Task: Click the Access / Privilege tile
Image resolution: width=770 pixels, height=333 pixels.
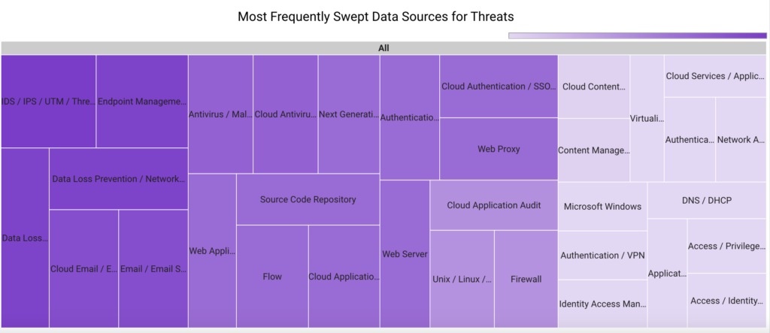Action: coord(726,246)
